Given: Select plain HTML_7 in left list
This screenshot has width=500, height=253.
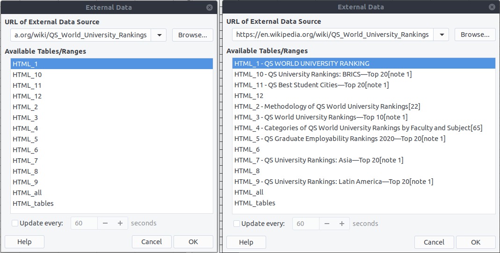Looking at the screenshot, I should coord(112,161).
